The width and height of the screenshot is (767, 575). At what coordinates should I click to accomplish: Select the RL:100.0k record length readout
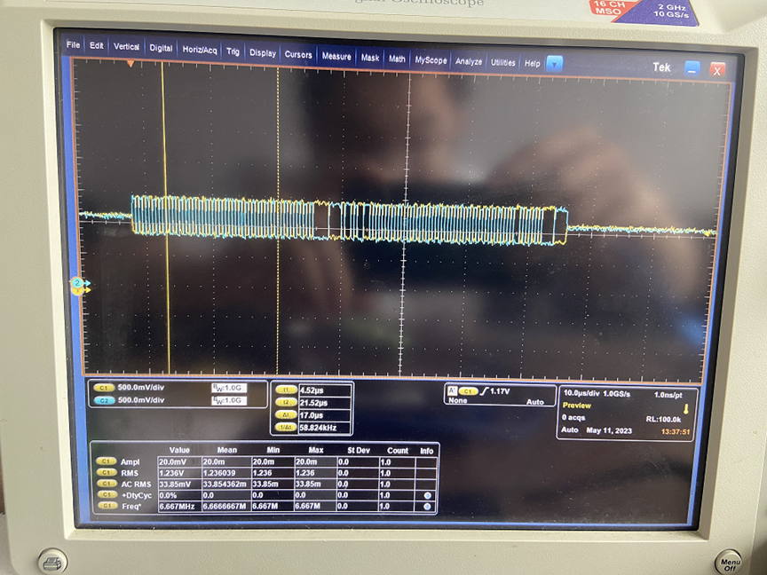[x=663, y=419]
